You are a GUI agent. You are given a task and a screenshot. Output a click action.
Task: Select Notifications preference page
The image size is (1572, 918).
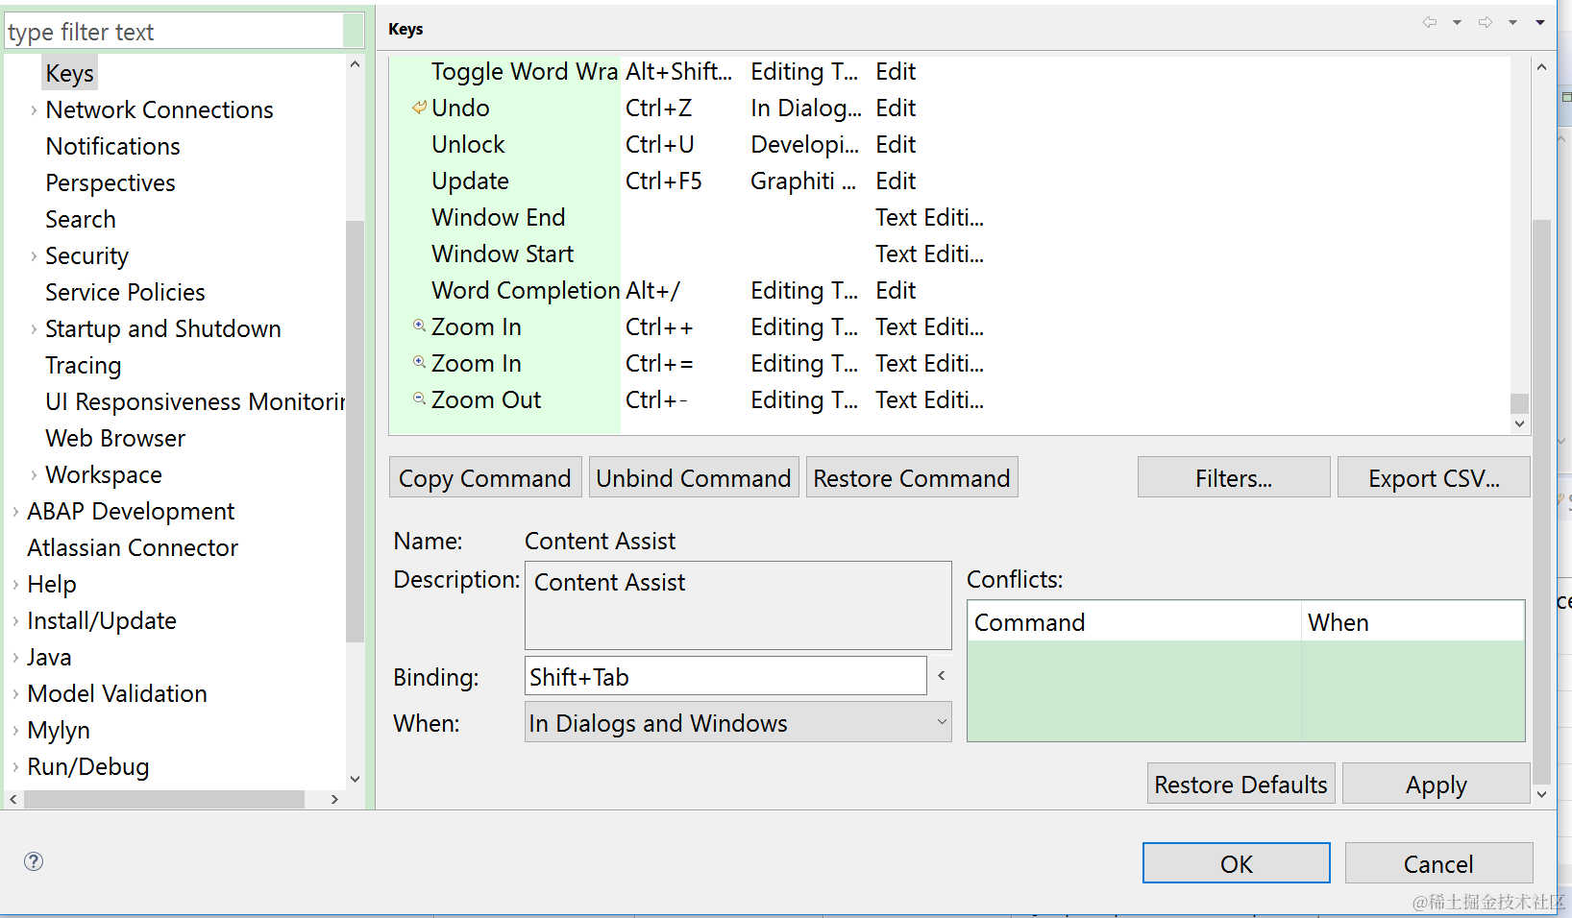pos(112,146)
